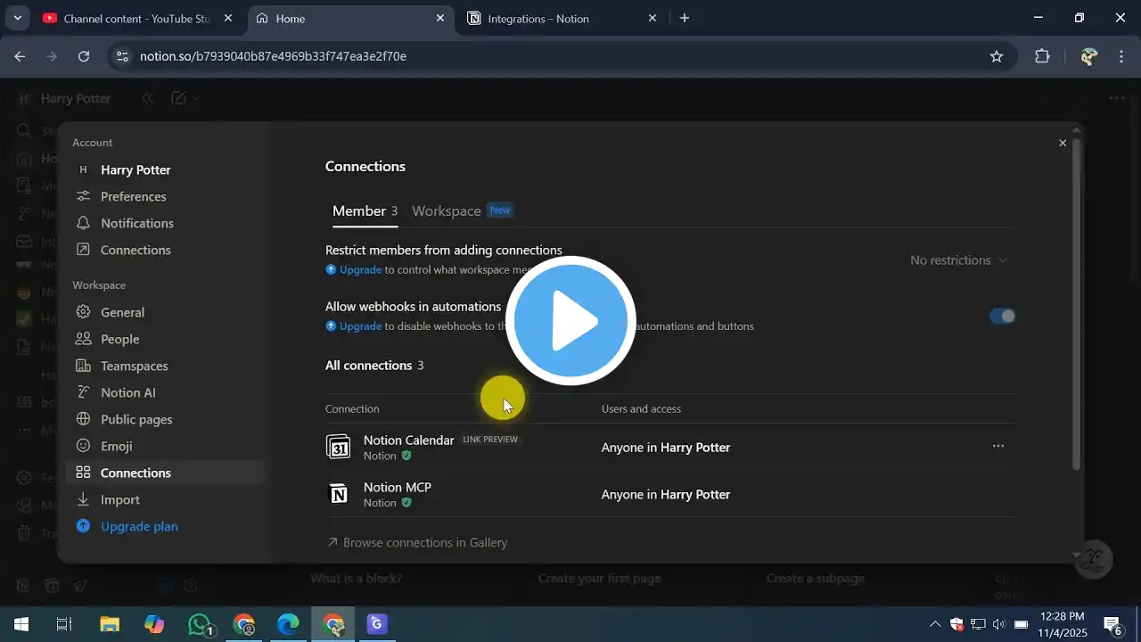Click Upgrade link under Restrict members
This screenshot has width=1141, height=642.
pos(360,269)
